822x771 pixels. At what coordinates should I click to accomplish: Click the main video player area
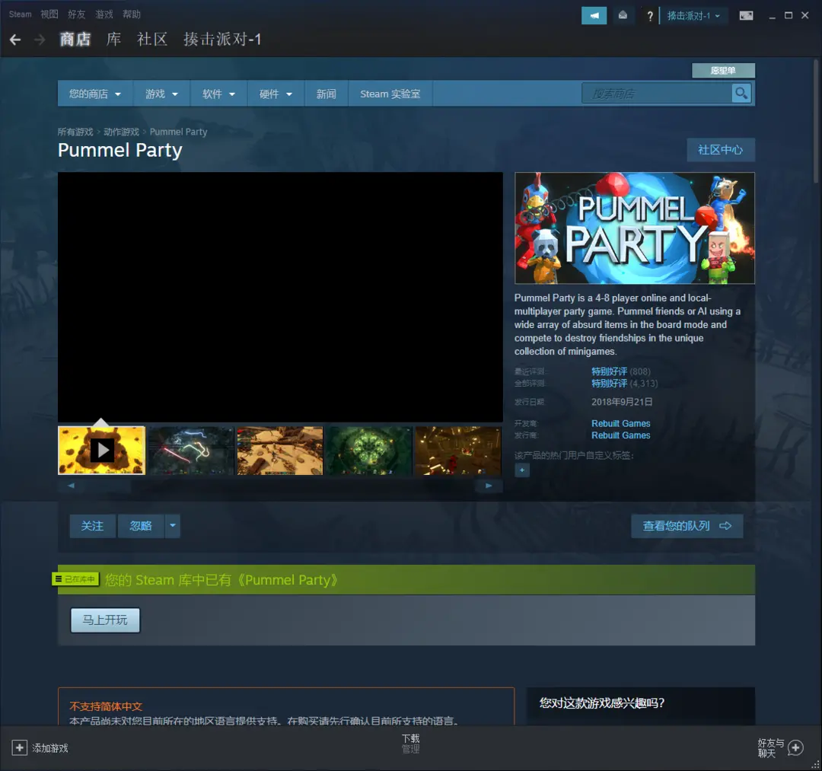tap(280, 297)
